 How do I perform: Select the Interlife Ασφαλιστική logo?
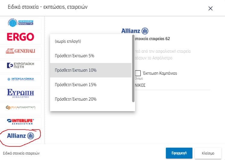tap(21, 121)
